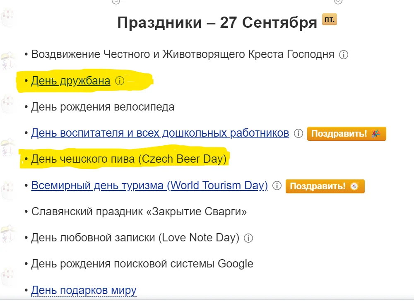This screenshot has width=414, height=301.
Task: Click the confetti emoji on first «Поздравить!» button
Action: 377,133
